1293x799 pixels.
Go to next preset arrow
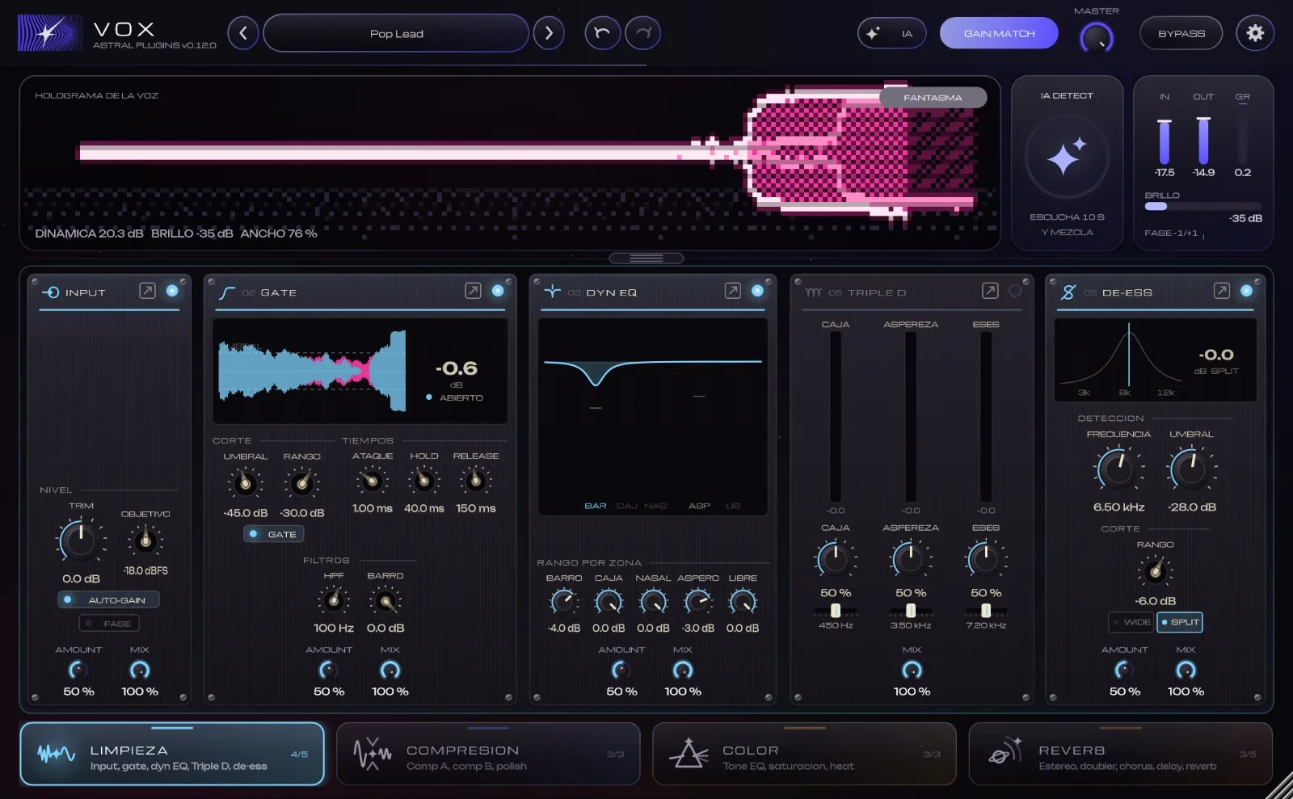click(x=549, y=33)
